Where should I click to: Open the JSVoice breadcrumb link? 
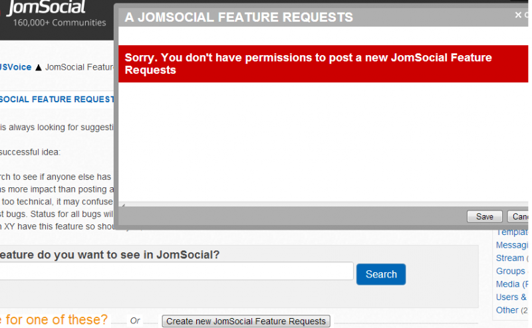click(15, 67)
